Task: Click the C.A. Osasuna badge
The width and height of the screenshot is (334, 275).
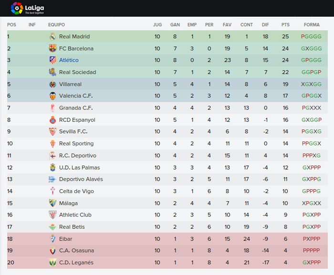Action: (x=52, y=251)
